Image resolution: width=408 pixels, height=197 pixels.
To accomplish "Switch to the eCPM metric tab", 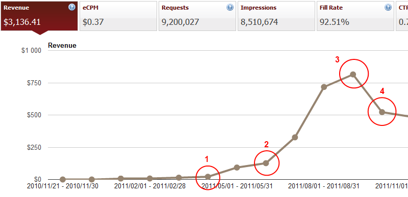I will (118, 16).
